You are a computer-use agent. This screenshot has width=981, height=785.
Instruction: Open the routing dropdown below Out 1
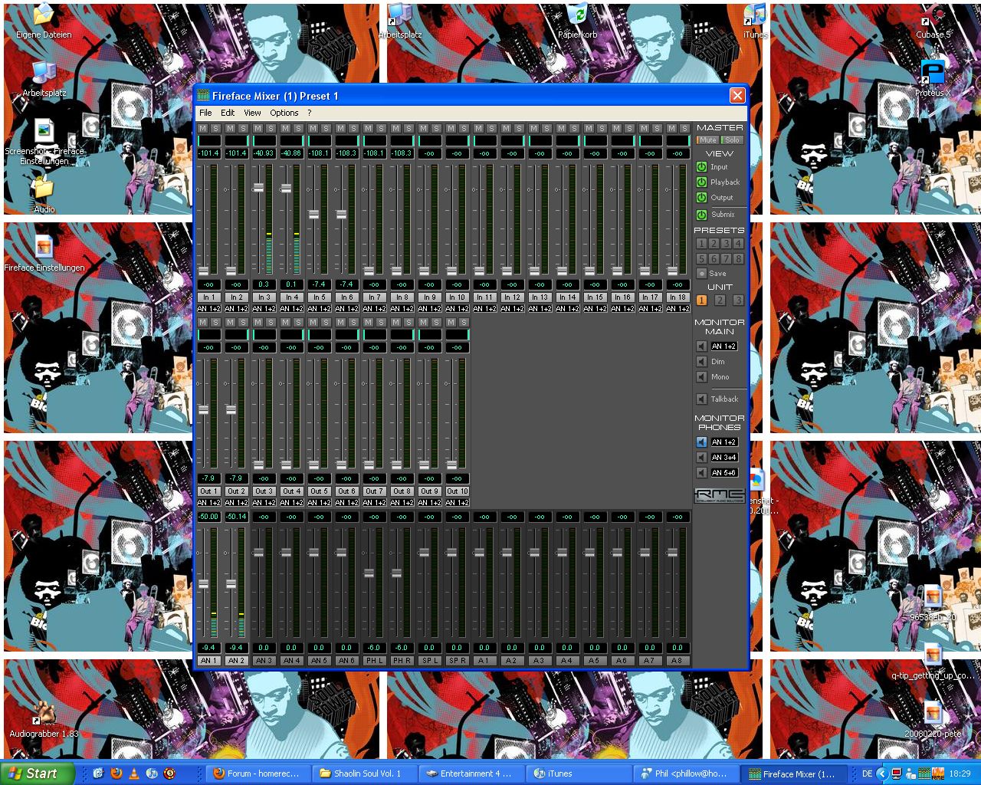[x=208, y=503]
